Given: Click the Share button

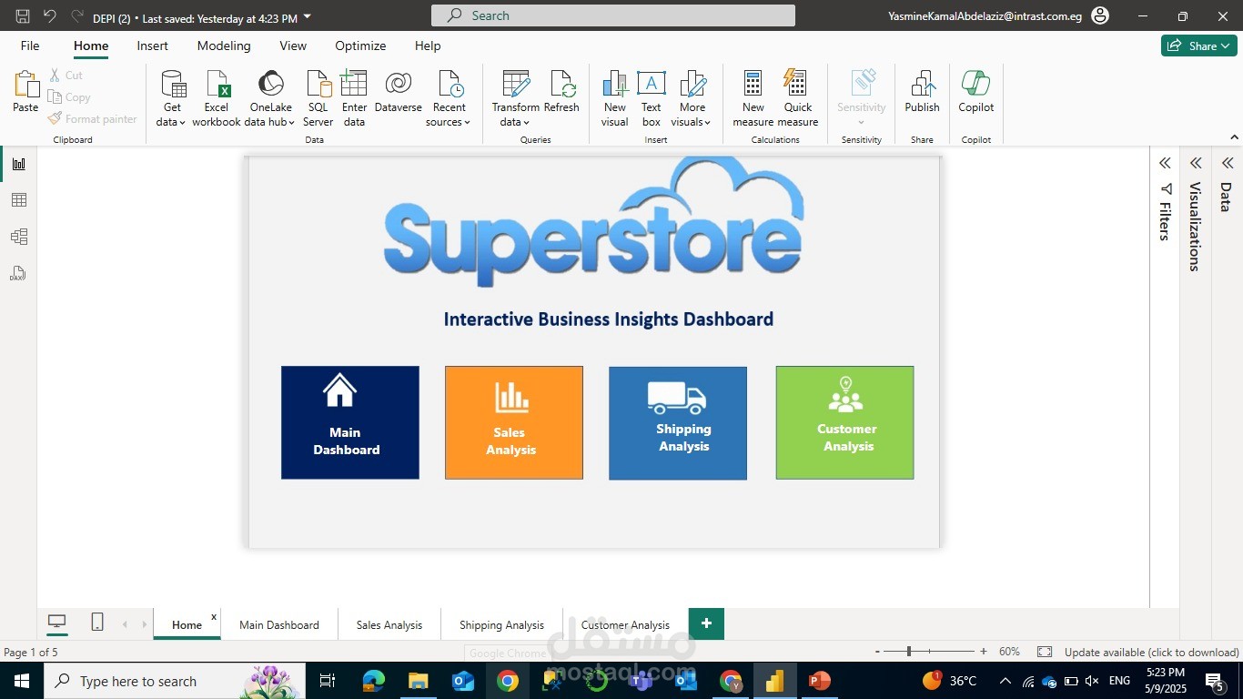Looking at the screenshot, I should tap(1198, 45).
